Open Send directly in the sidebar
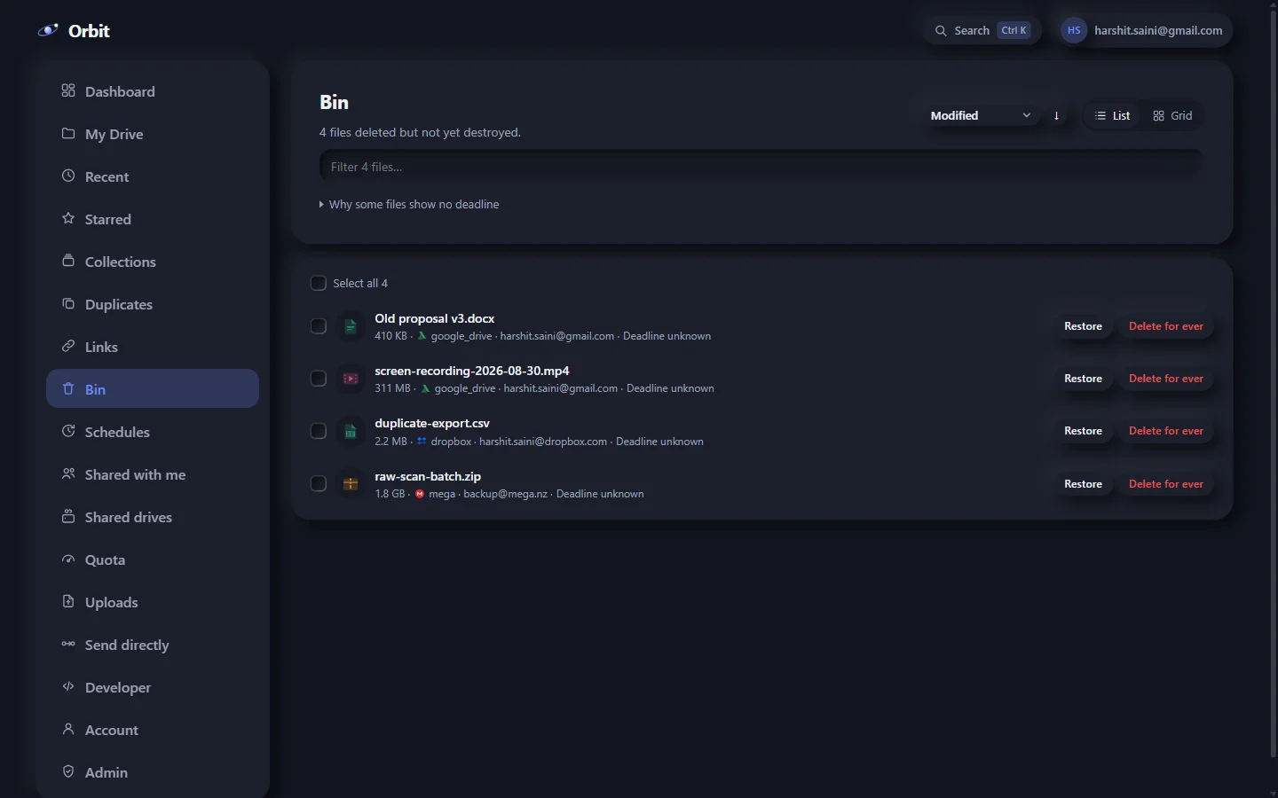 tap(153, 645)
